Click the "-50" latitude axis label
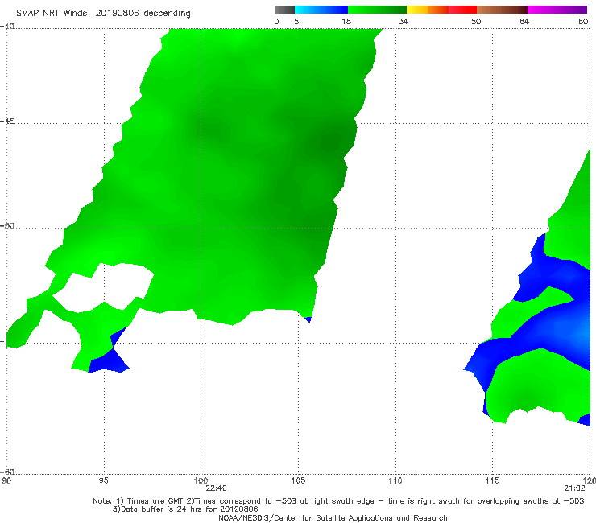The height and width of the screenshot is (523, 596). tap(7, 225)
